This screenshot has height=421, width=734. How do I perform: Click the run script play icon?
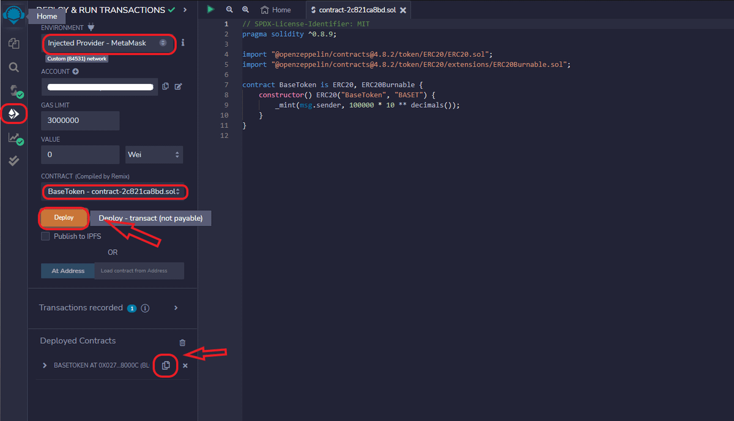210,9
